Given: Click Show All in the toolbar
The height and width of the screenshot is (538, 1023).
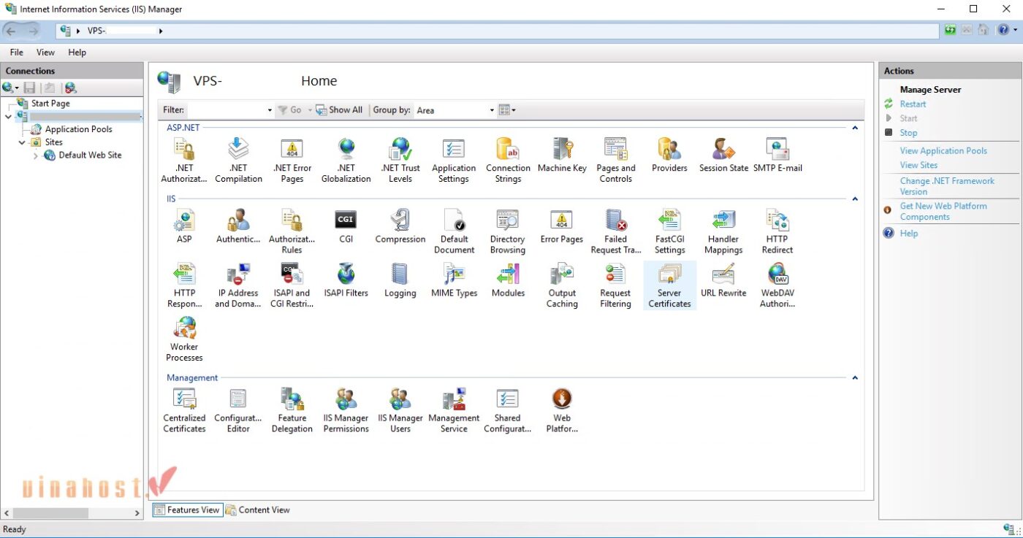Looking at the screenshot, I should [339, 109].
